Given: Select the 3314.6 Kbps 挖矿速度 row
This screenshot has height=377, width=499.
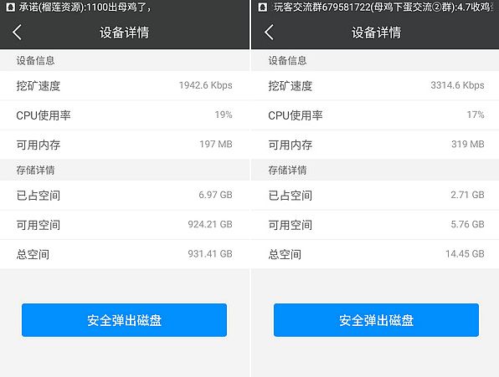Looking at the screenshot, I should (375, 85).
